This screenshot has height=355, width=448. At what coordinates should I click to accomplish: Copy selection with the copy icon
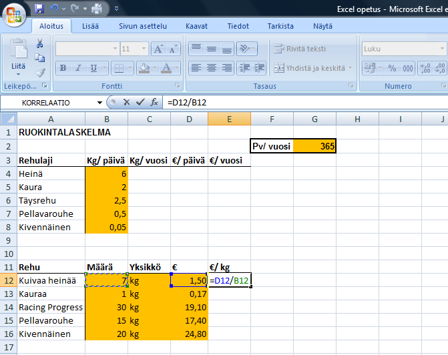click(39, 58)
